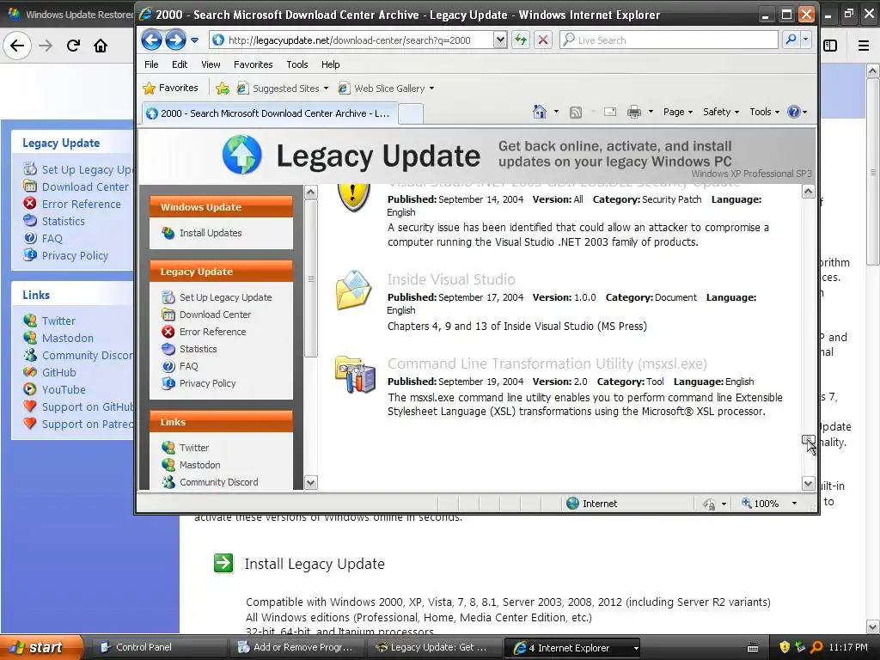The image size is (880, 660).
Task: Open the search provider dropdown arrow
Action: [x=806, y=40]
